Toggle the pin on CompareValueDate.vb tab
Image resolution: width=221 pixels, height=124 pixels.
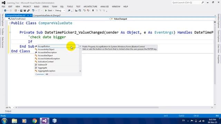point(28,15)
